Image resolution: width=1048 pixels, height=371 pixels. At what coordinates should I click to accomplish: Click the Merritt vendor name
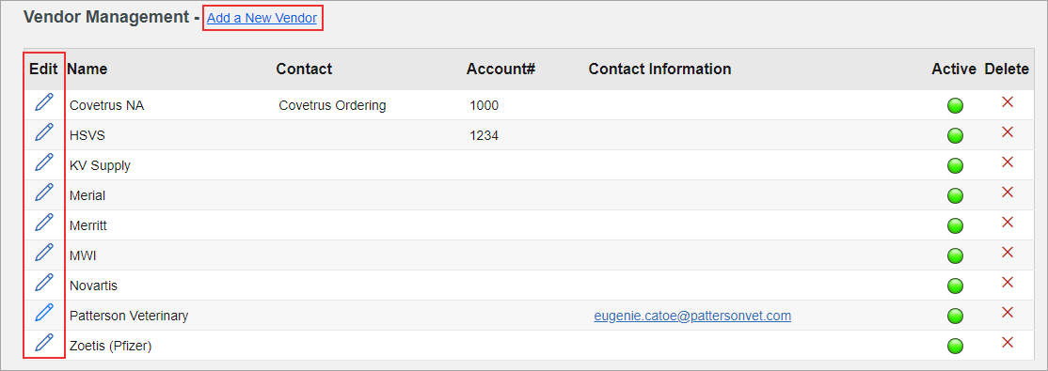pyautogui.click(x=88, y=225)
